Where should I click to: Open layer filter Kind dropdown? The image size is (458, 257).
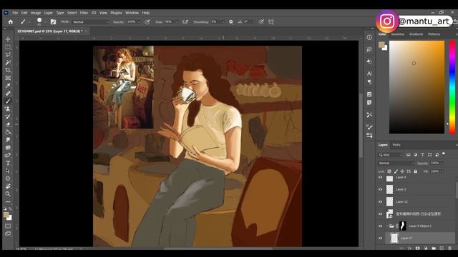tap(391, 155)
